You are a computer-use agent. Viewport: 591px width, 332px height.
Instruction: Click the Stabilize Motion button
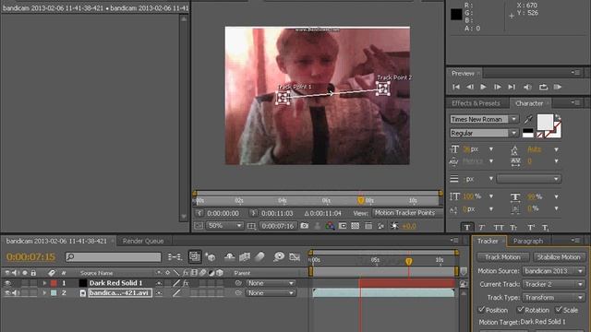coord(559,257)
